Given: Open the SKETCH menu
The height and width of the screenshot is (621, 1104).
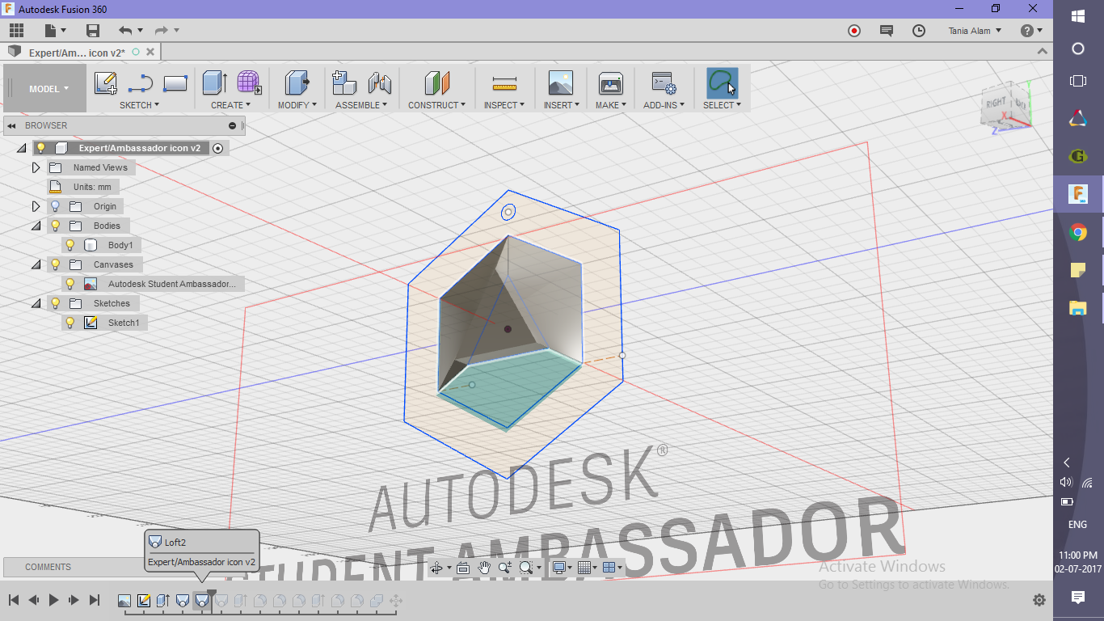Looking at the screenshot, I should 139,105.
